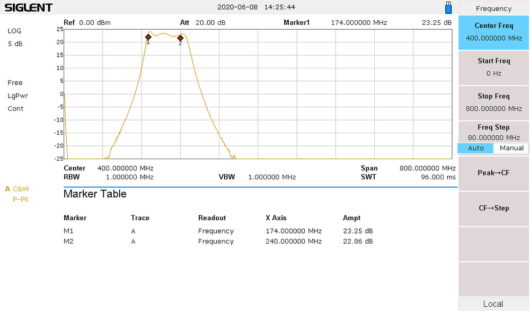This screenshot has height=311, width=530.
Task: Click the 5 dB scale-per-division indicator
Action: [x=15, y=44]
